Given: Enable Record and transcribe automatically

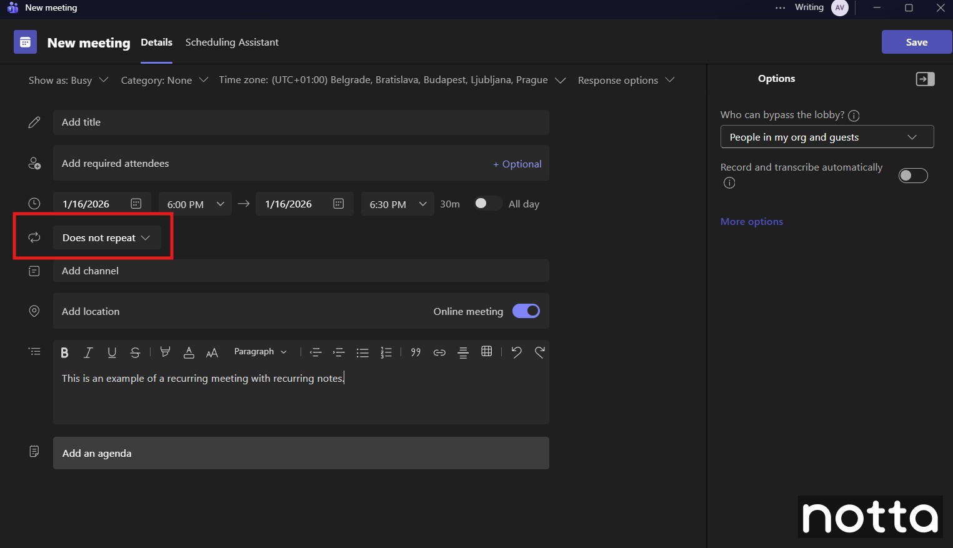Looking at the screenshot, I should (x=913, y=176).
